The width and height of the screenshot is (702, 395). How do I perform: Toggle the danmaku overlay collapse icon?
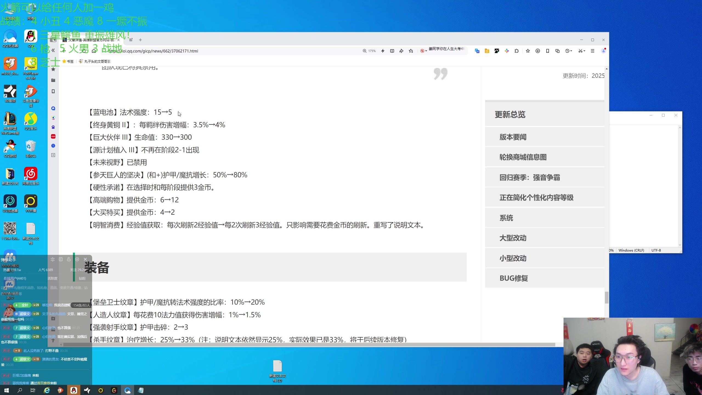coord(53,259)
